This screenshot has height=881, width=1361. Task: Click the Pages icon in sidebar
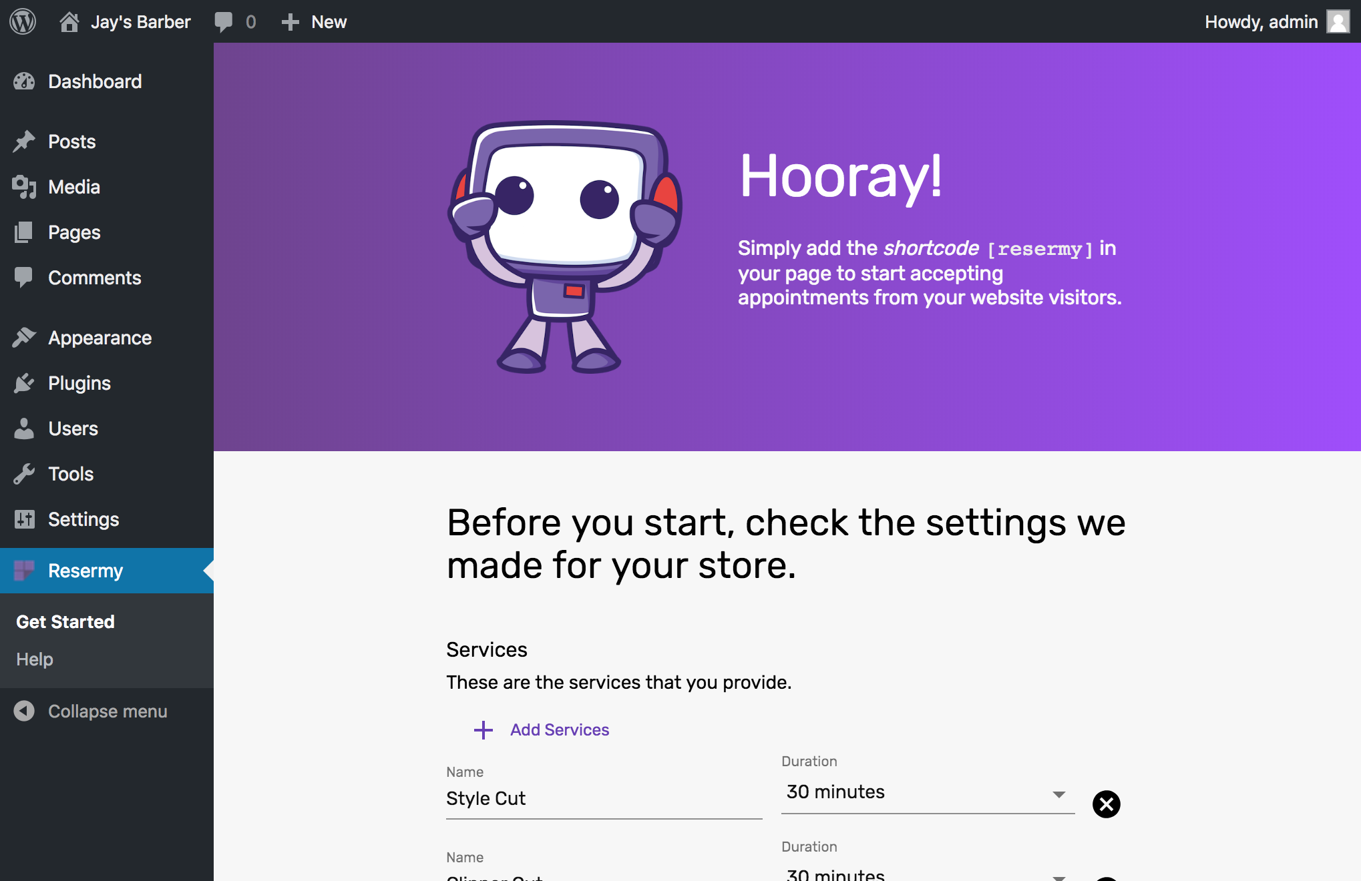point(24,232)
